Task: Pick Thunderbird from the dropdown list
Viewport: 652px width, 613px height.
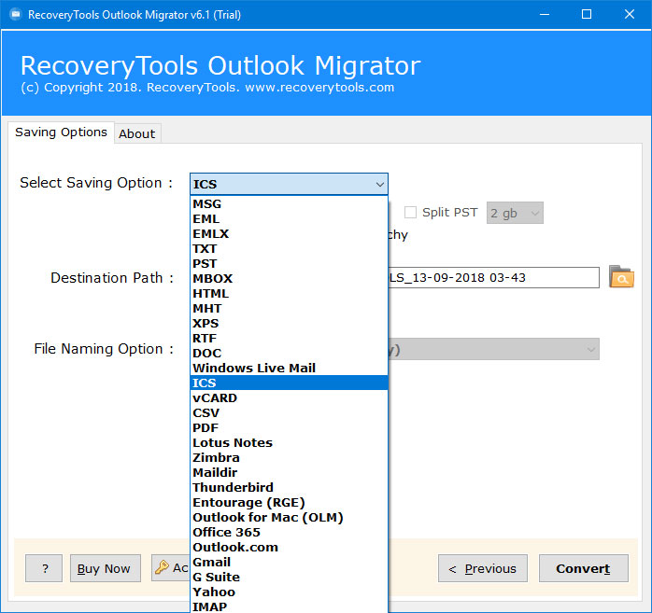Action: click(233, 487)
